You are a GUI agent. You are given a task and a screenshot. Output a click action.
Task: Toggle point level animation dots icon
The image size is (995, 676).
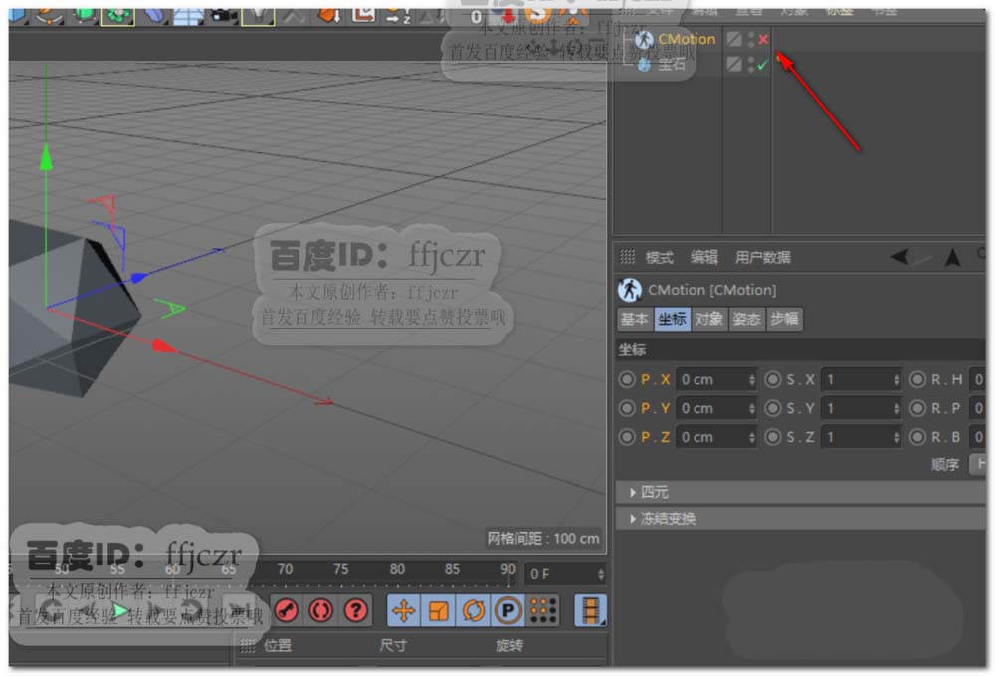coord(543,610)
